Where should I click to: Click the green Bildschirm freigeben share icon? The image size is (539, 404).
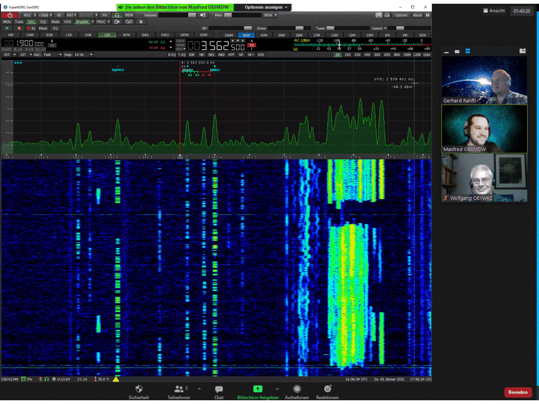[258, 389]
